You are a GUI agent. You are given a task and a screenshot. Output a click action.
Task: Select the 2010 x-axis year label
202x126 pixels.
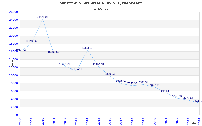tap(43, 121)
